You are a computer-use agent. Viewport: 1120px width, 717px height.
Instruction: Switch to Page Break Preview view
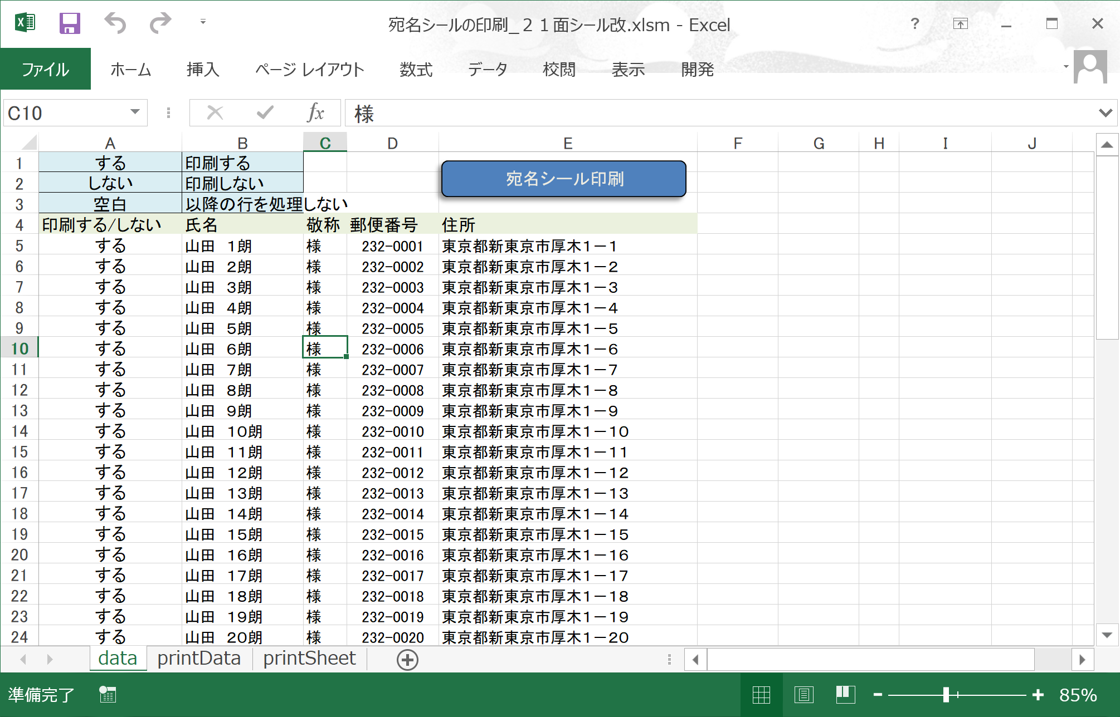pyautogui.click(x=845, y=695)
